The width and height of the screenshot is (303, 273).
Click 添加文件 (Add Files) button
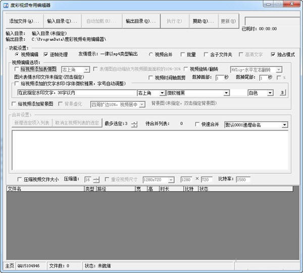click(x=24, y=21)
